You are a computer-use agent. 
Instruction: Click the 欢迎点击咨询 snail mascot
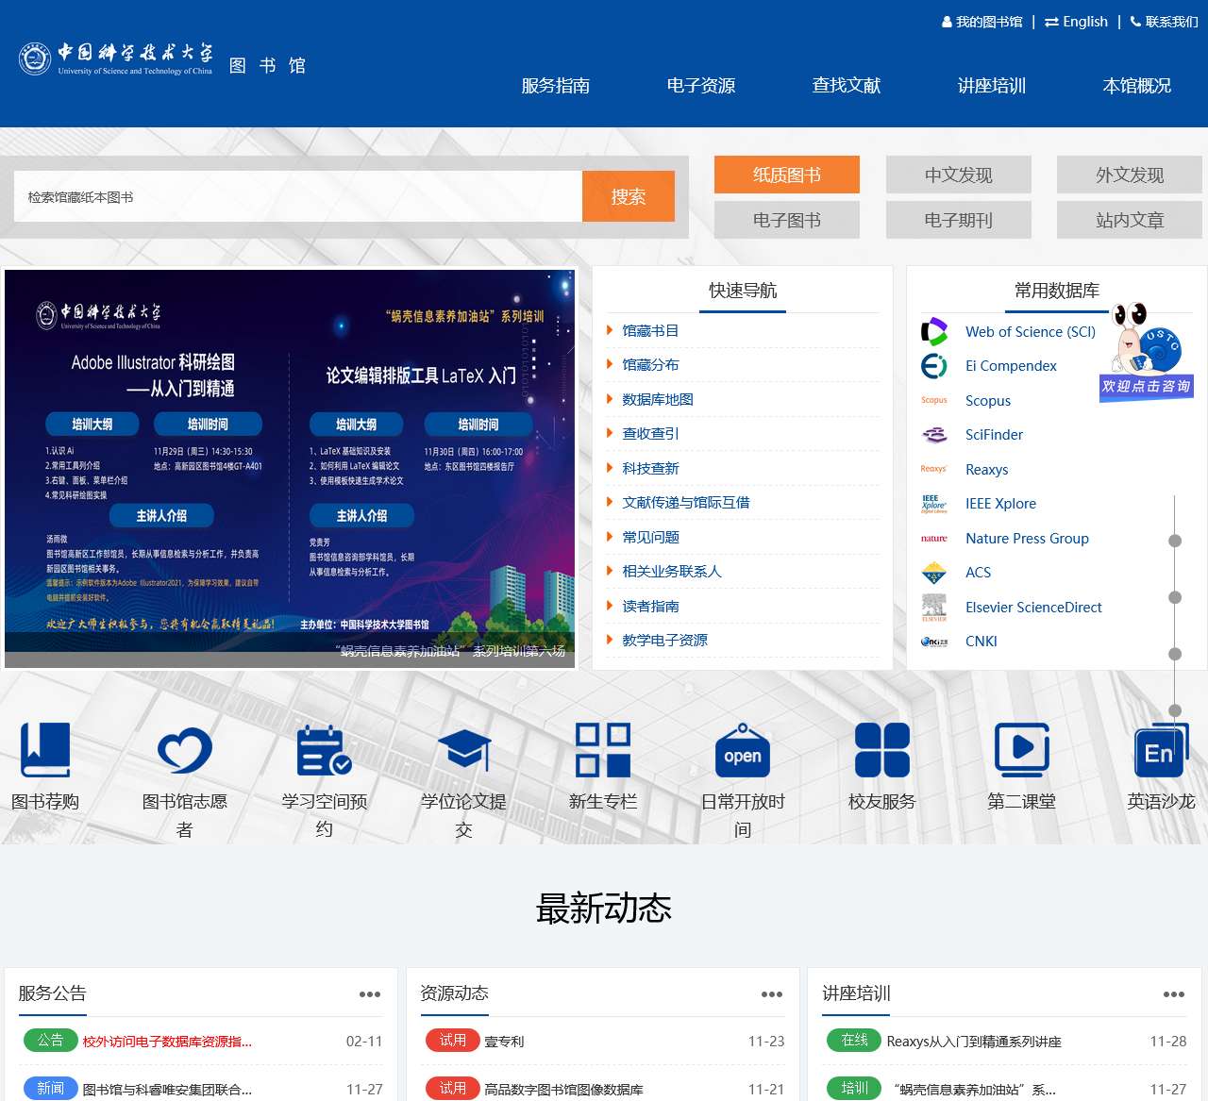[x=1147, y=351]
